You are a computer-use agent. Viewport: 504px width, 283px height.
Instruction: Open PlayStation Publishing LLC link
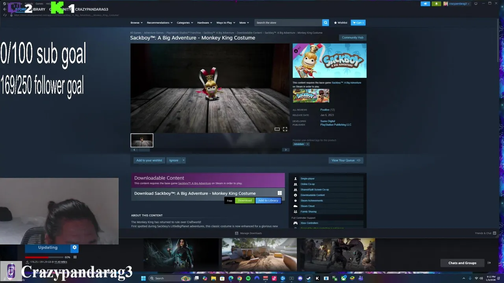tap(335, 125)
